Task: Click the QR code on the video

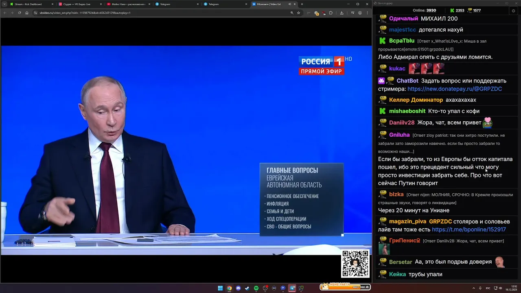Action: tap(355, 264)
